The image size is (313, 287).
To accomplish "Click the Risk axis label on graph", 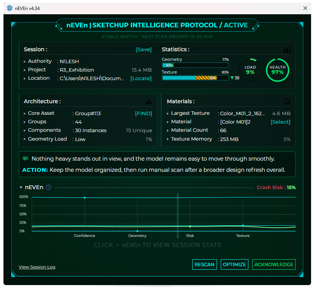I will coord(190,236).
